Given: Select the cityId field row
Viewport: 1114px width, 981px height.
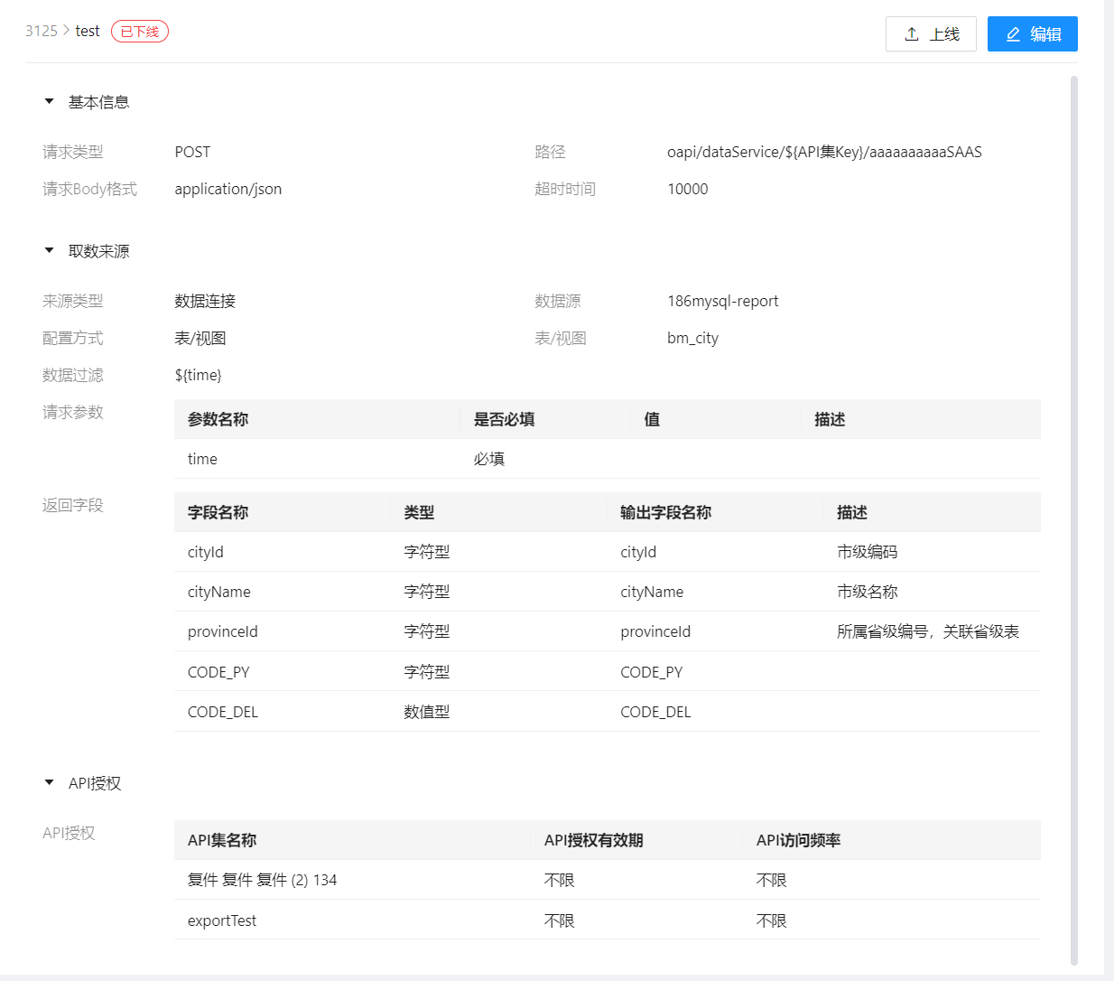Looking at the screenshot, I should 607,552.
